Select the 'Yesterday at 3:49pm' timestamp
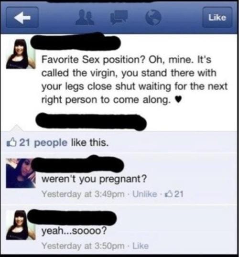The width and height of the screenshot is (239, 257). point(83,194)
